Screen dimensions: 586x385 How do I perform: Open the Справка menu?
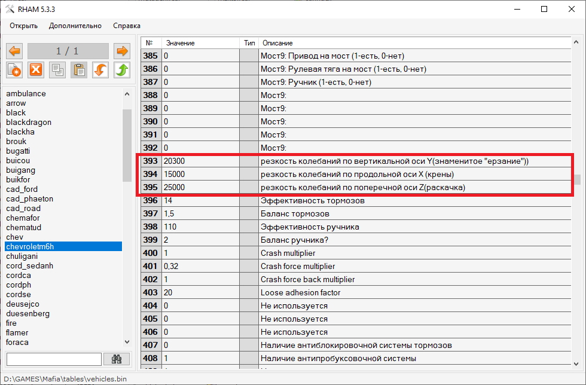click(x=127, y=26)
